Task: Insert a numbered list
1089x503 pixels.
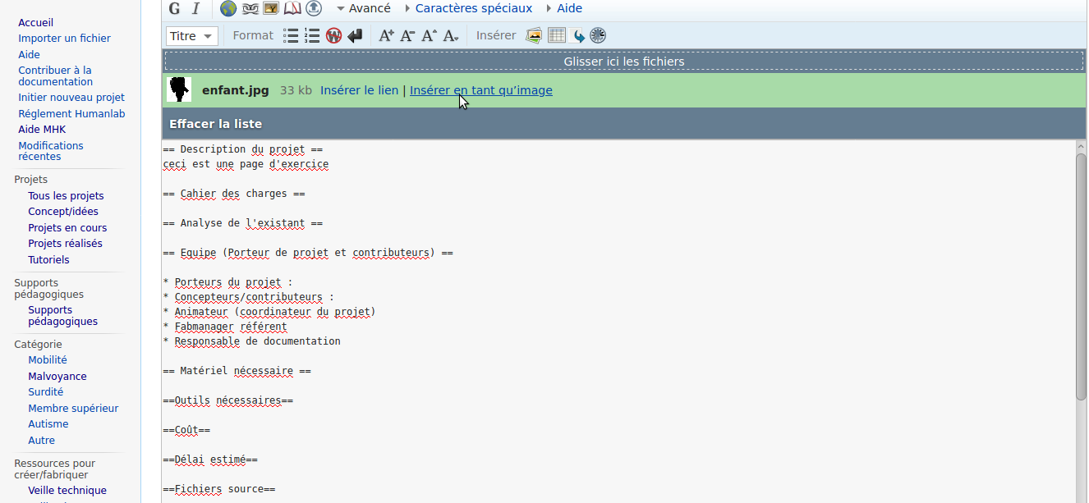Action: tap(312, 35)
